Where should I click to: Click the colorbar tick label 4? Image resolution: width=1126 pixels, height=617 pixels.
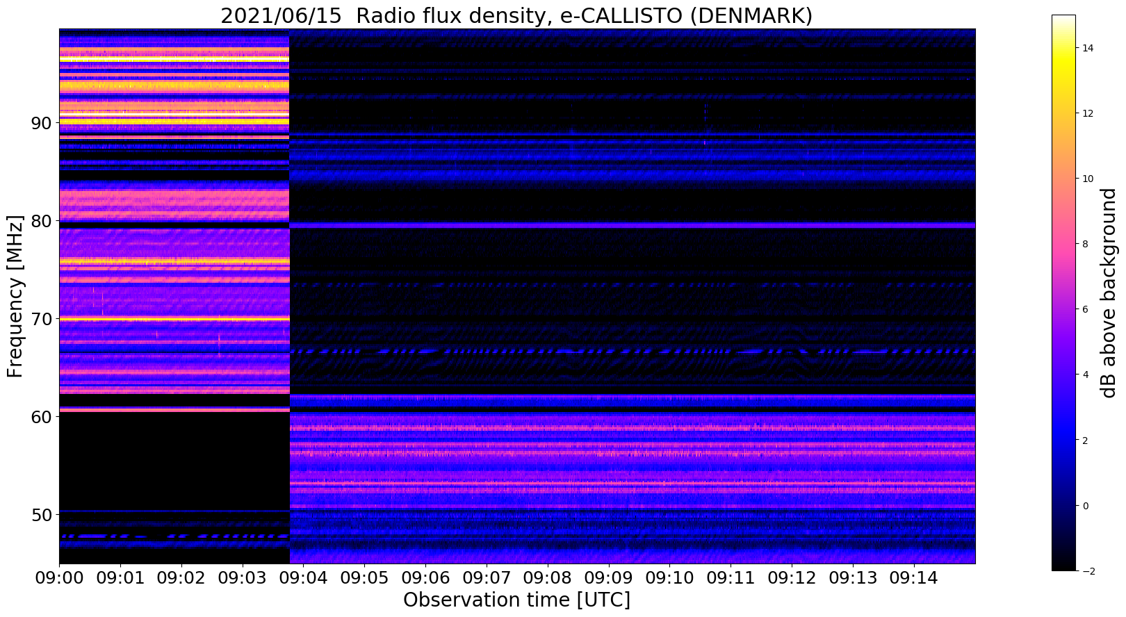point(1084,375)
